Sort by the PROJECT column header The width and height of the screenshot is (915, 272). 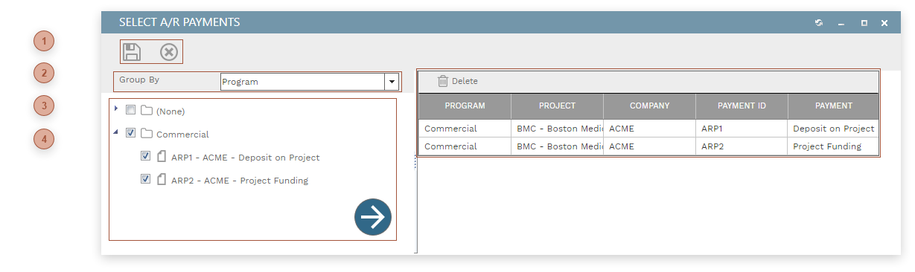[x=557, y=106]
